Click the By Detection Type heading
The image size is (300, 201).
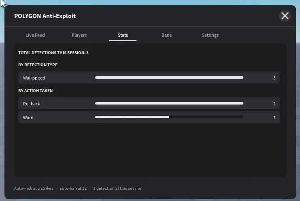[x=38, y=65]
